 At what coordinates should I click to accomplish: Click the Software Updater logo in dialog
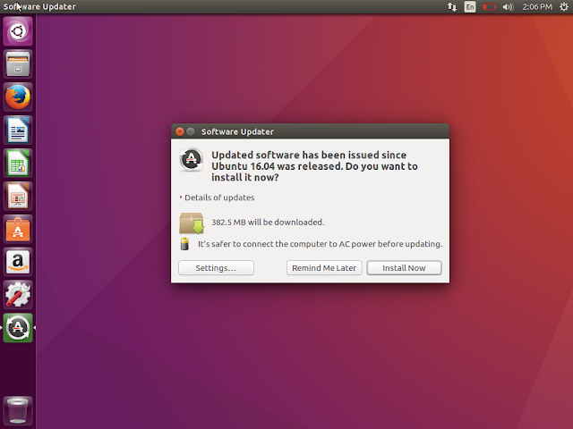tap(191, 159)
